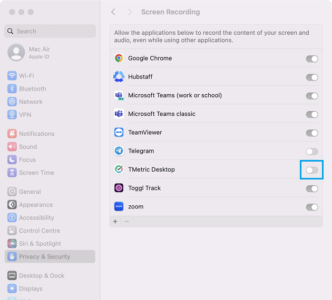Image resolution: width=332 pixels, height=300 pixels.
Task: Select the Telegram name text
Action: [x=141, y=151]
